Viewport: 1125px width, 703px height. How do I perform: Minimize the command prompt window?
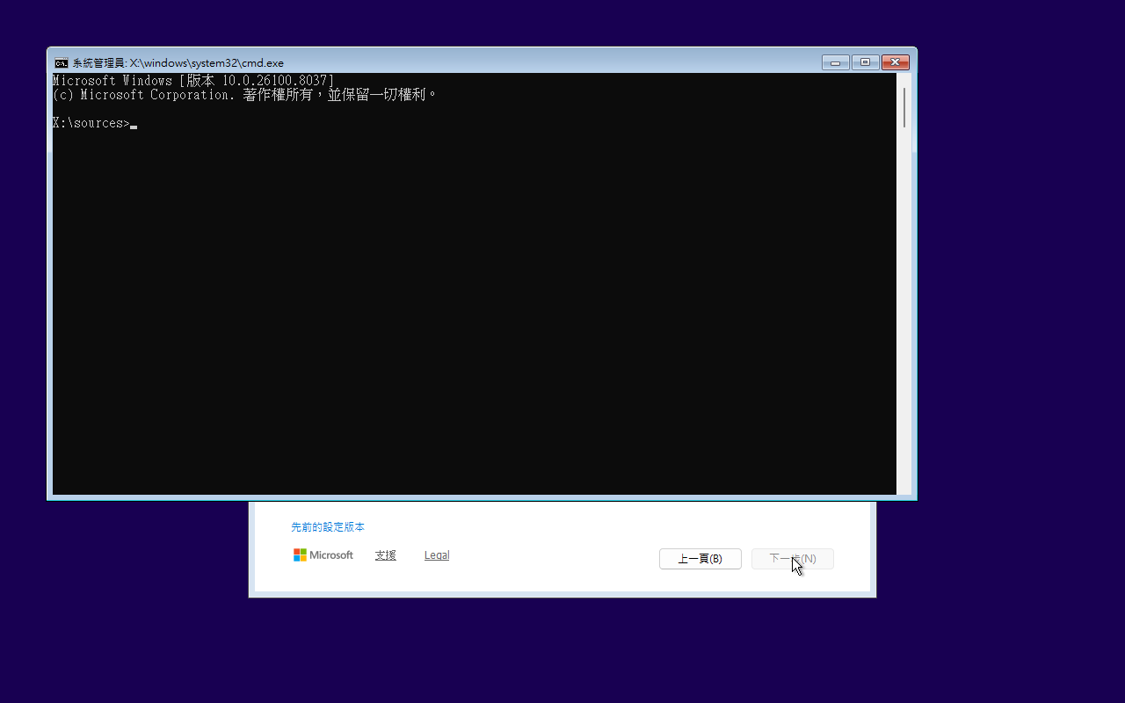(x=836, y=62)
